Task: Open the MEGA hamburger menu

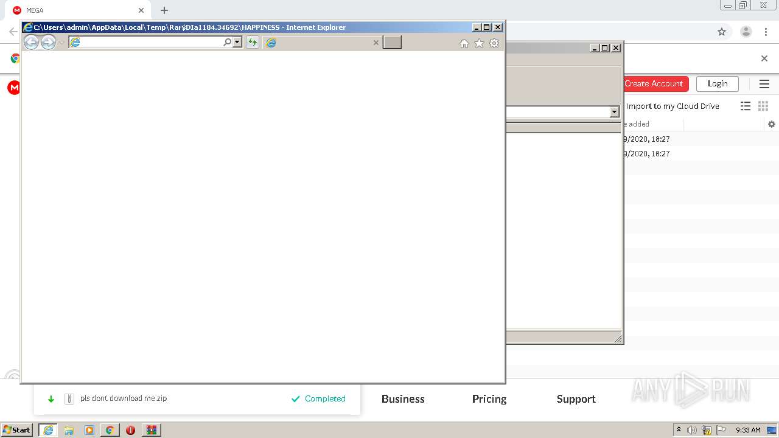Action: [x=764, y=84]
